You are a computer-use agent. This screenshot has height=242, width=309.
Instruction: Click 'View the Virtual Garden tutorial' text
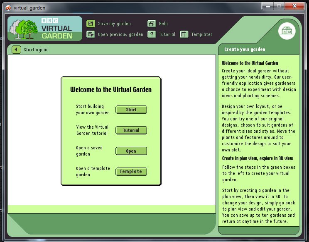92,130
